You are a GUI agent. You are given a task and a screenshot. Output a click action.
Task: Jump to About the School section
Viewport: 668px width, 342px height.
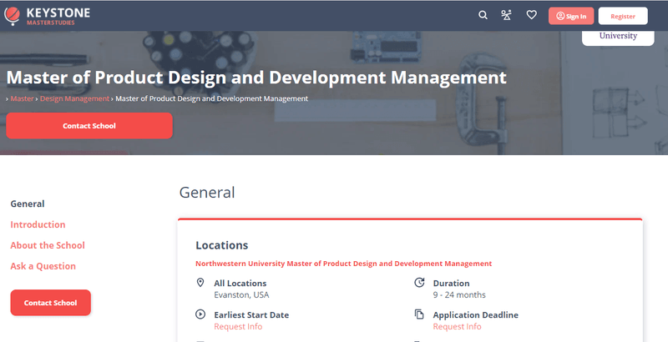click(x=48, y=245)
